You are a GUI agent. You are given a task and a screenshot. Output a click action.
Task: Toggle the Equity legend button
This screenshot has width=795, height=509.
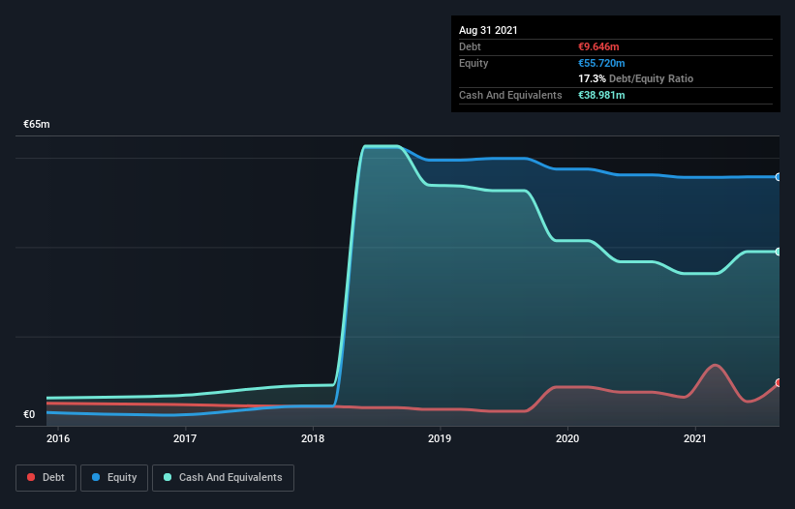click(x=114, y=478)
